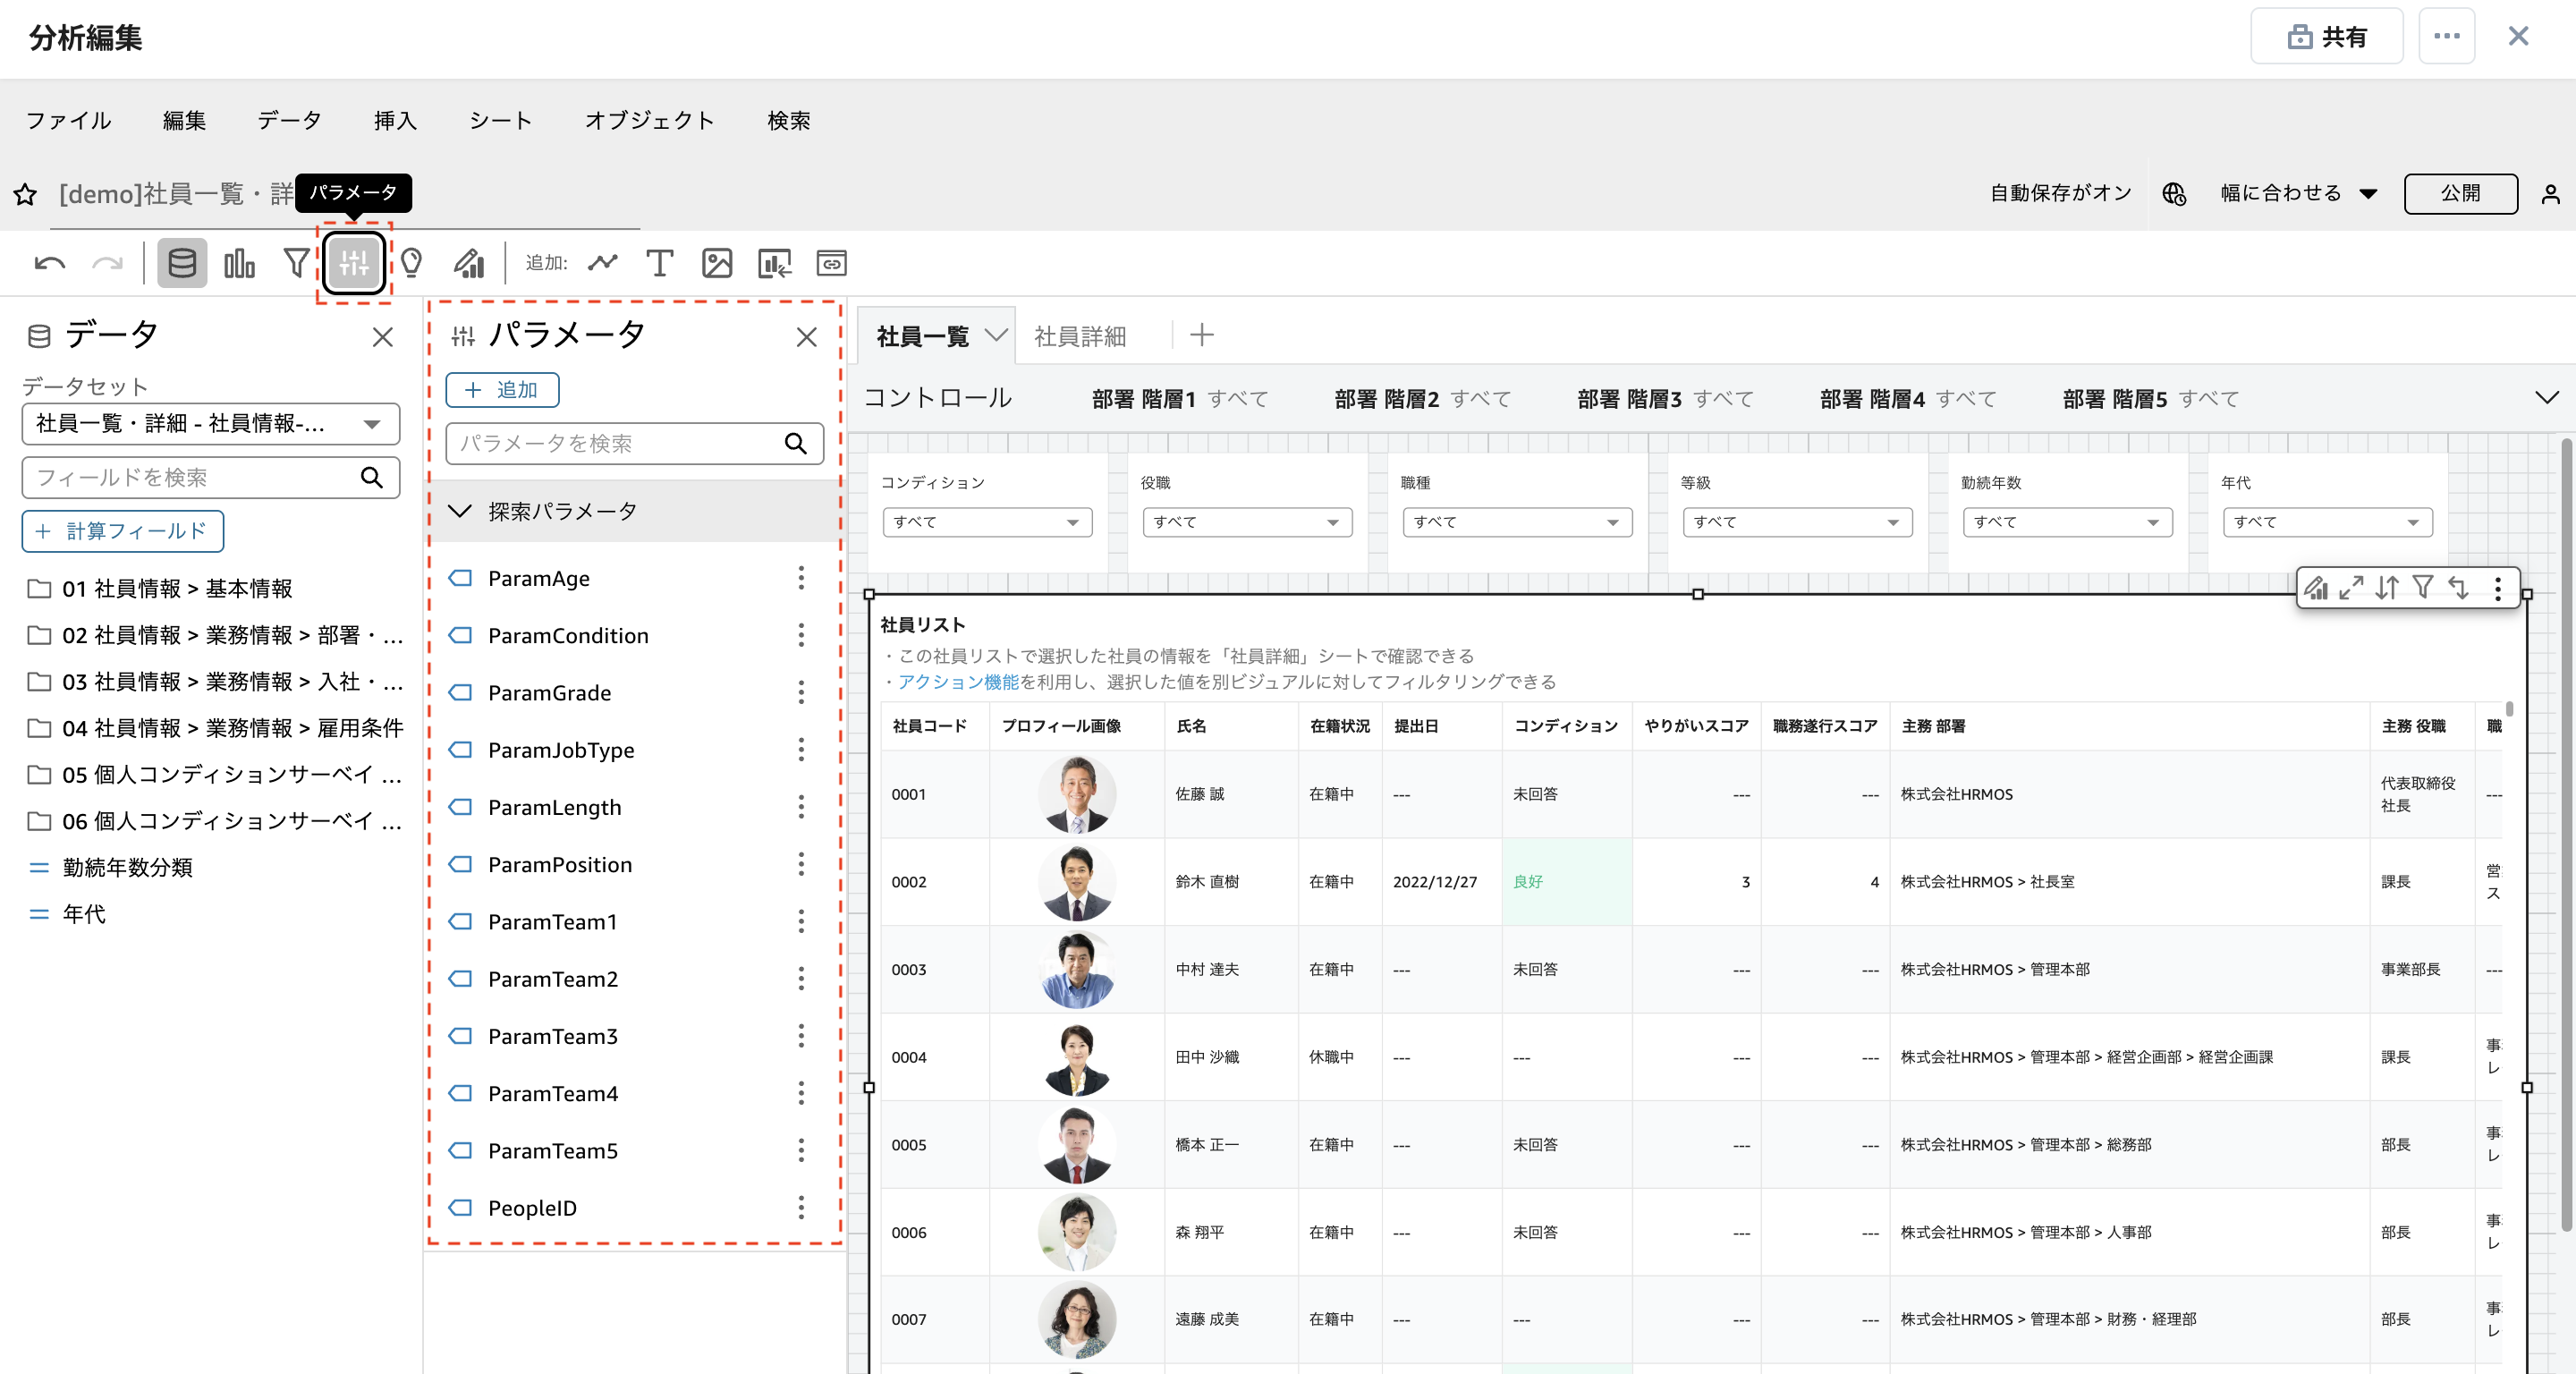Open the Filter funnel toolbar icon
The height and width of the screenshot is (1374, 2576).
click(x=296, y=264)
